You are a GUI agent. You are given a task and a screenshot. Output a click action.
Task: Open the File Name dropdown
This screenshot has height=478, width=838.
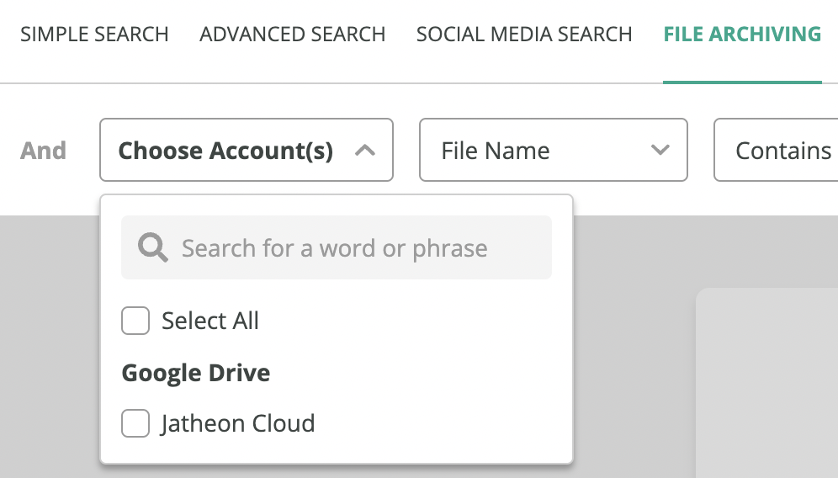[553, 150]
